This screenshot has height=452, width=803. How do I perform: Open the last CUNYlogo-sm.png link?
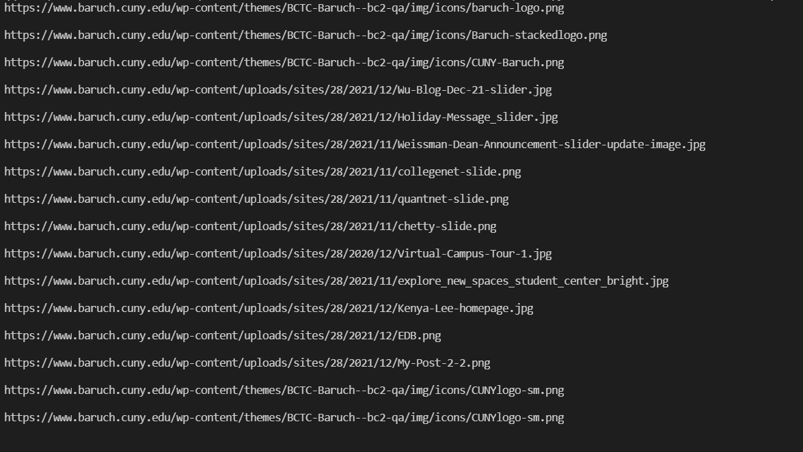[x=284, y=418]
